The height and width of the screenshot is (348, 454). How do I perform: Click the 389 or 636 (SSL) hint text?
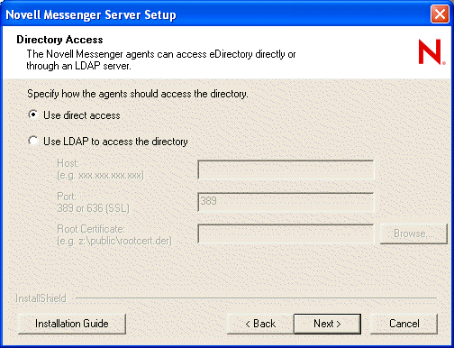(93, 208)
